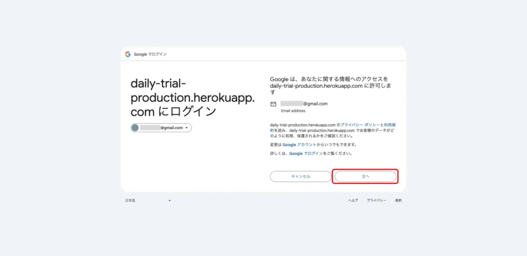Open the 規約 footer link
Image resolution: width=527 pixels, height=256 pixels.
pos(398,200)
